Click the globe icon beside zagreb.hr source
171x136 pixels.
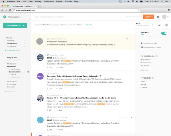coord(48,74)
